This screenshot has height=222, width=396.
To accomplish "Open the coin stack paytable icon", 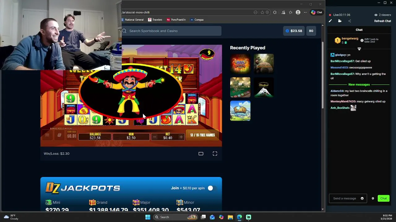I will [x=59, y=135].
